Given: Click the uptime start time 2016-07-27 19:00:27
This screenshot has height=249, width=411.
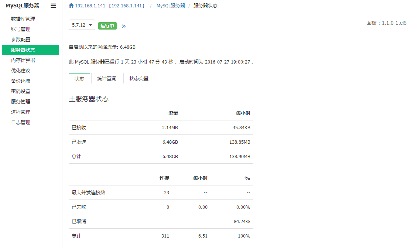Looking at the screenshot, I should click(x=227, y=62).
